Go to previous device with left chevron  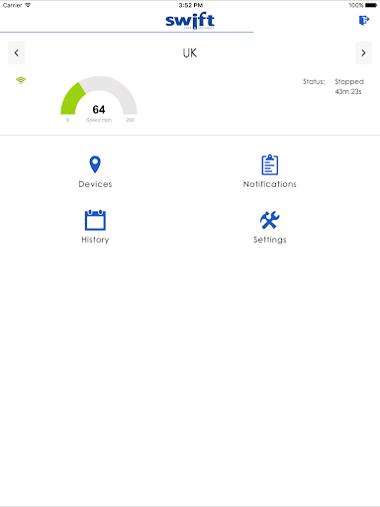pos(16,52)
